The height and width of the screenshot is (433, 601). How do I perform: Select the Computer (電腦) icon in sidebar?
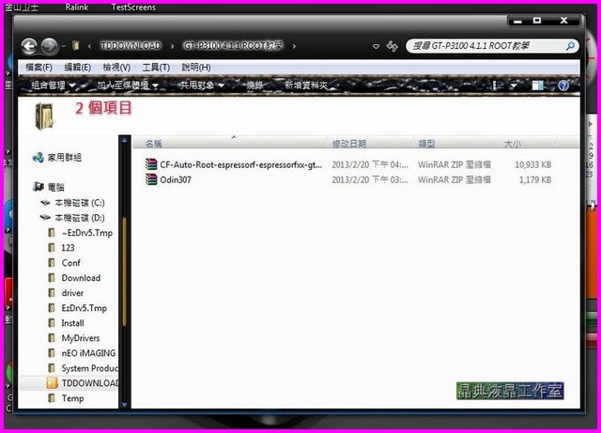click(39, 187)
